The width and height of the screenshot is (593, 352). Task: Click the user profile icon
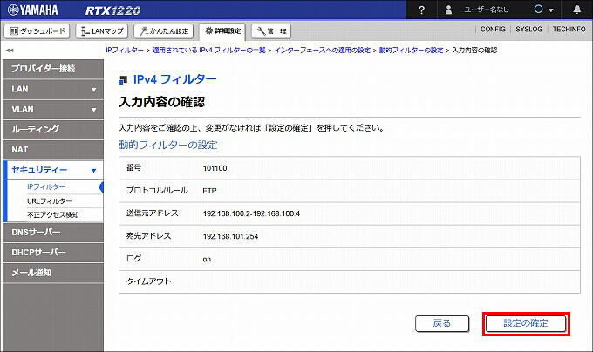click(448, 10)
